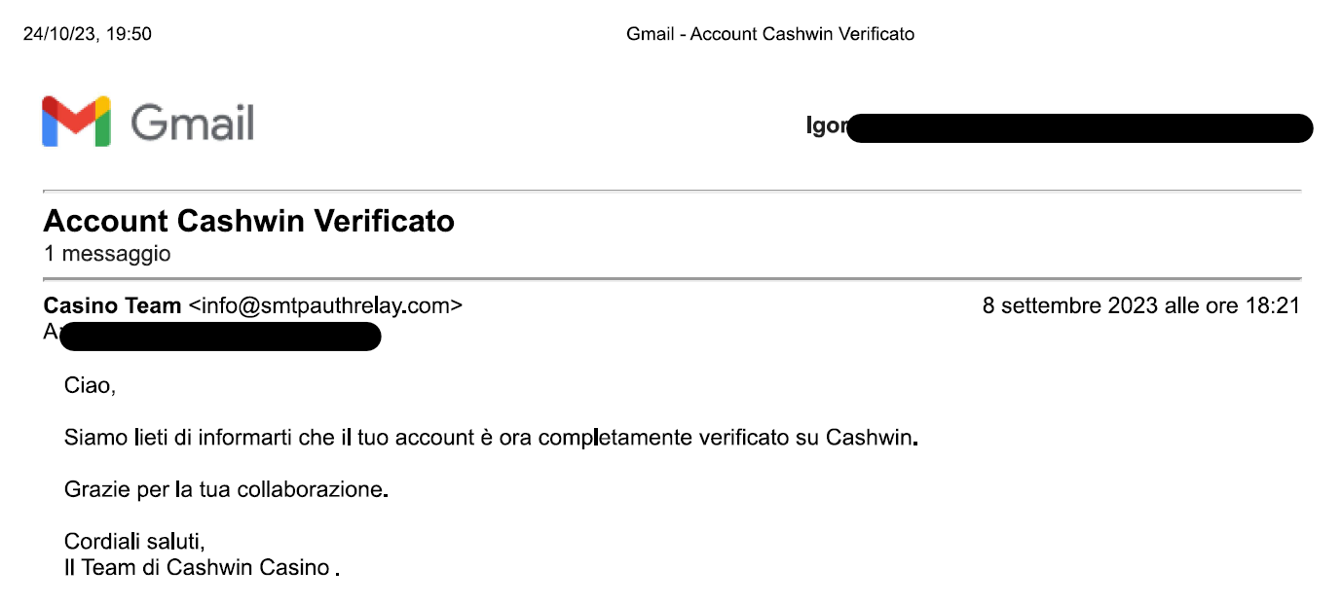Click the divider line above the subject heading
Image resolution: width=1342 pixels, height=605 pixels.
click(672, 191)
